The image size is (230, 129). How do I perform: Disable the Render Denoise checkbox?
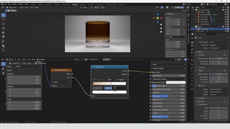tap(199, 86)
